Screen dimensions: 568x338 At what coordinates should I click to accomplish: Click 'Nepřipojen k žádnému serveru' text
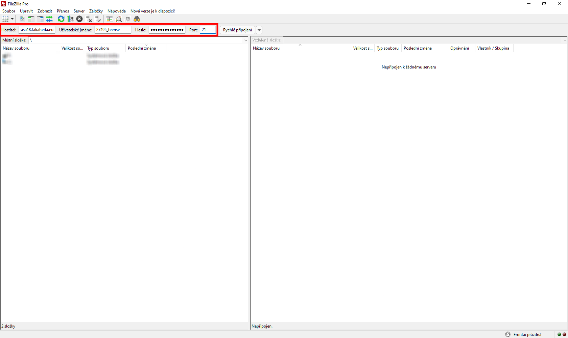409,67
